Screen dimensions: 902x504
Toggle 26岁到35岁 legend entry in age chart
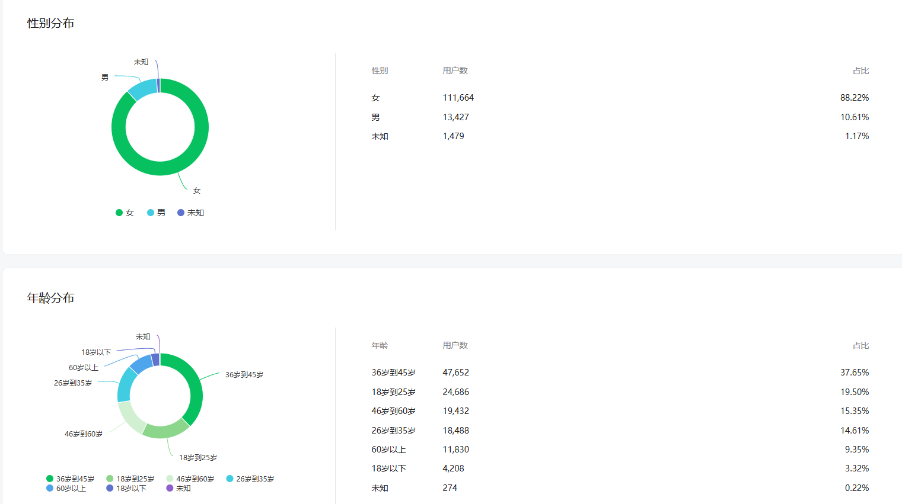click(250, 479)
